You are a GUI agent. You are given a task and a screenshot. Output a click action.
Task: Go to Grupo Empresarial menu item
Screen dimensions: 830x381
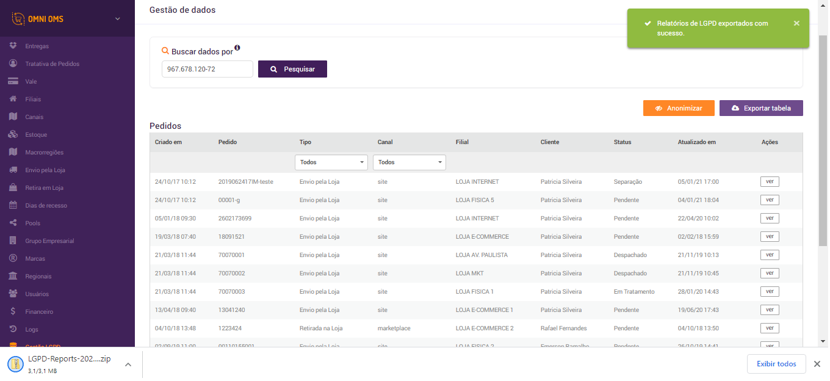tap(49, 241)
